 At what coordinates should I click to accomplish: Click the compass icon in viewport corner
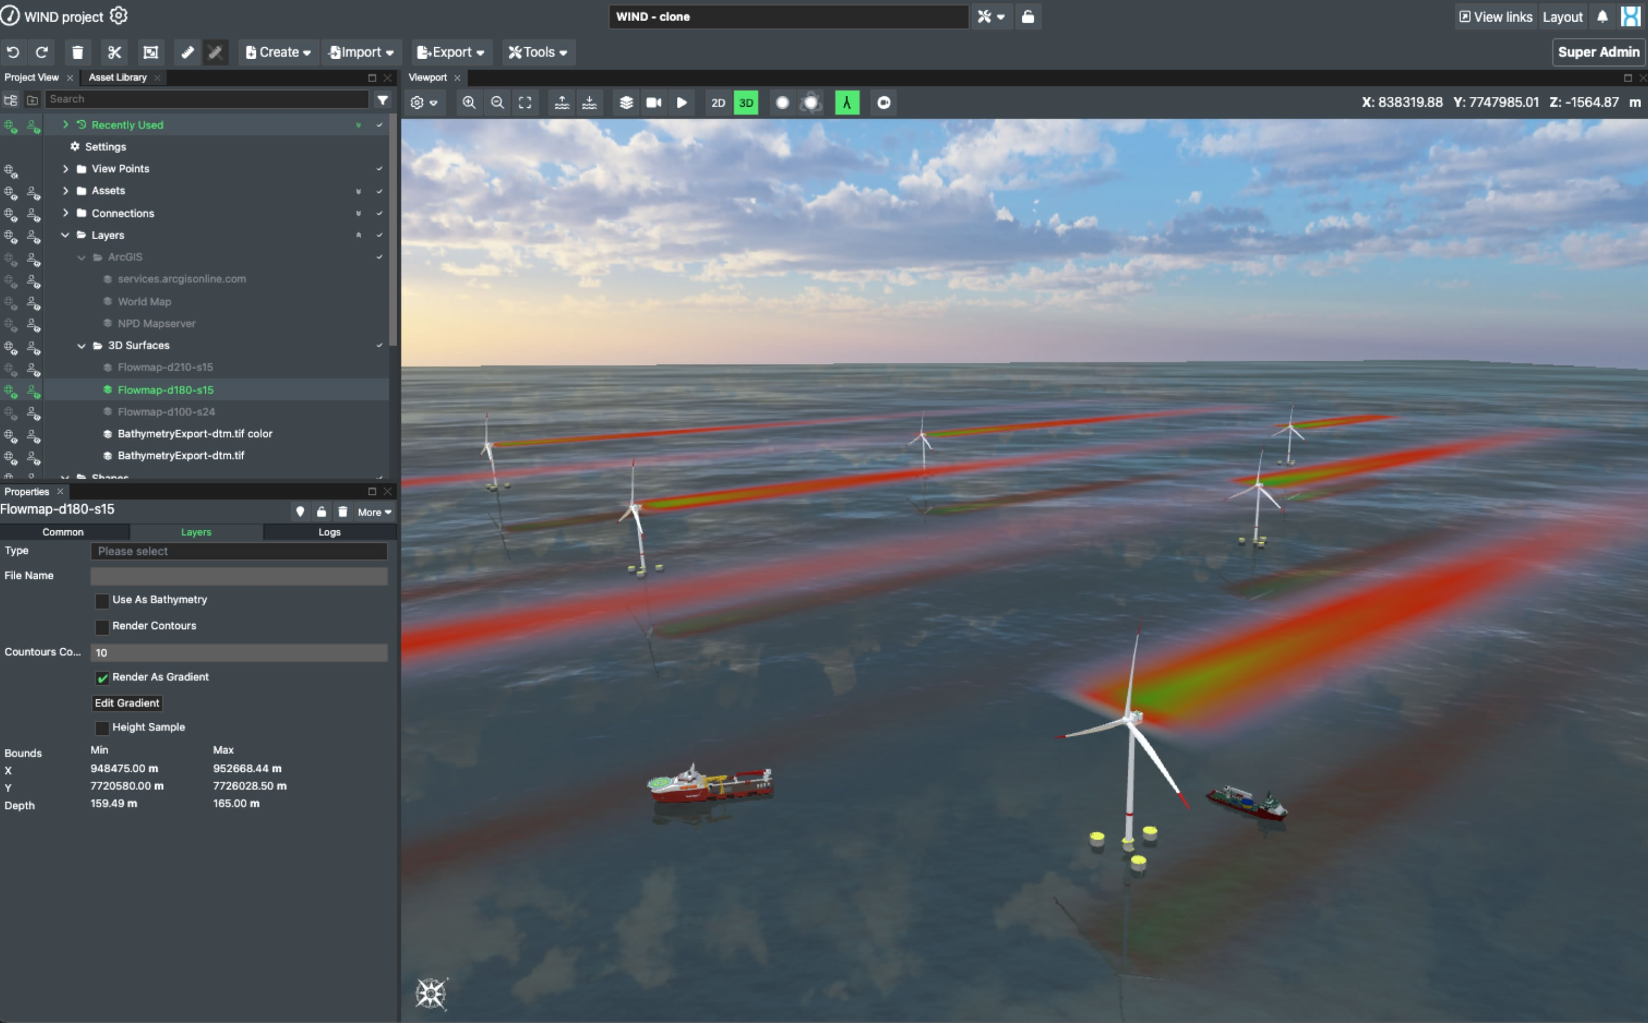431,993
